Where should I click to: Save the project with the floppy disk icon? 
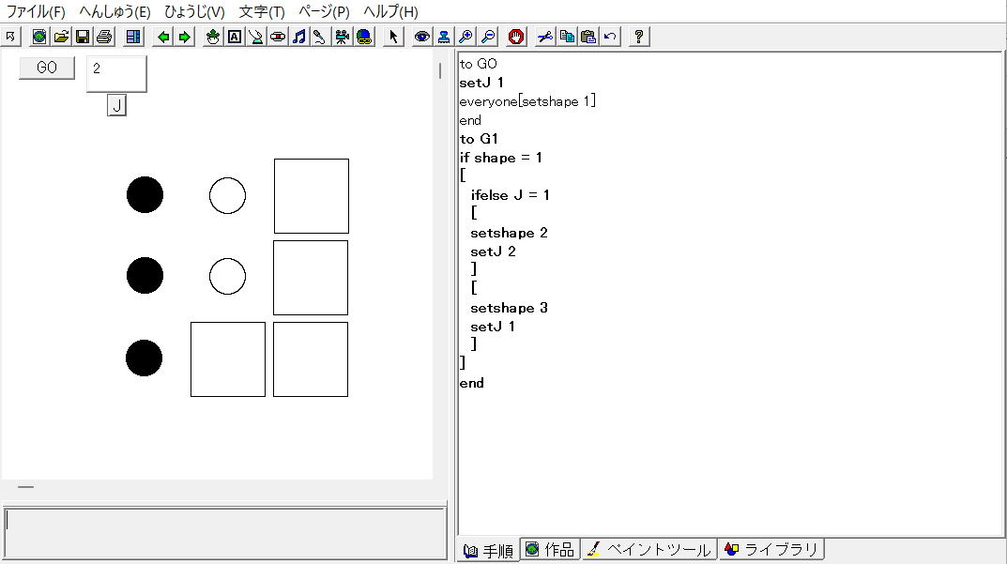(83, 37)
